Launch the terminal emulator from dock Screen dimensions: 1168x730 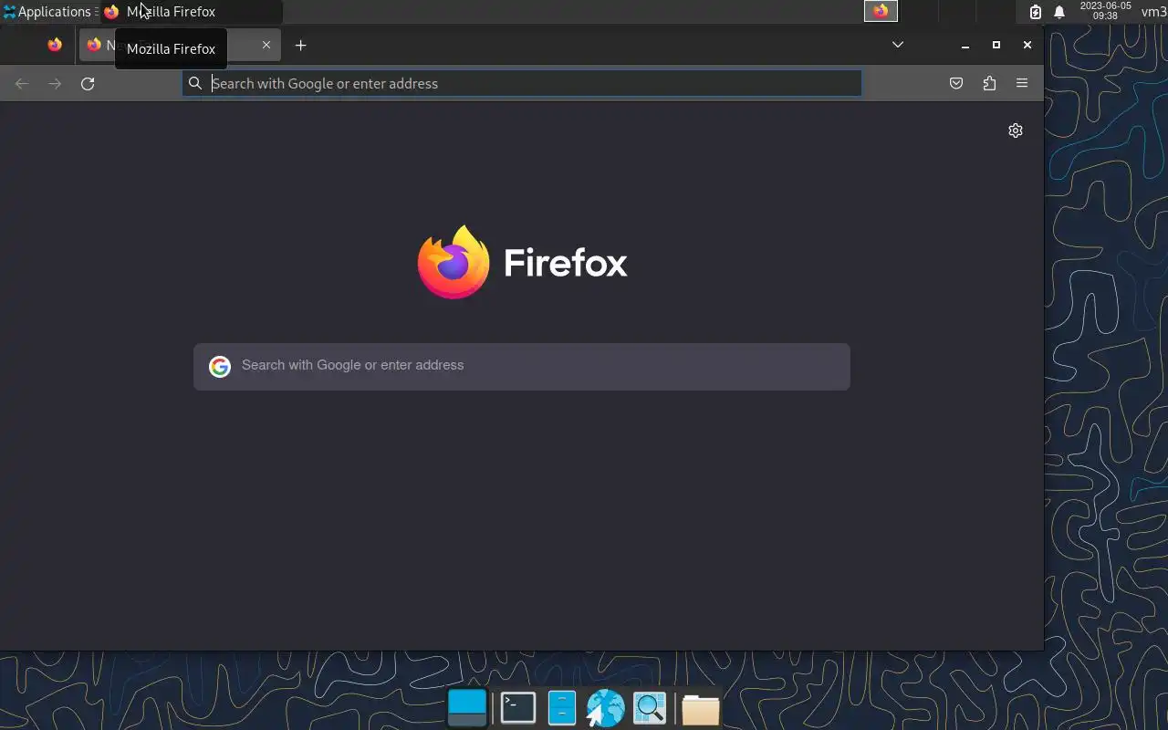518,708
